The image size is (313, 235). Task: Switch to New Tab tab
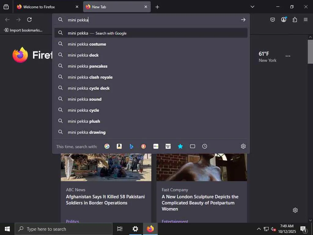point(117,7)
